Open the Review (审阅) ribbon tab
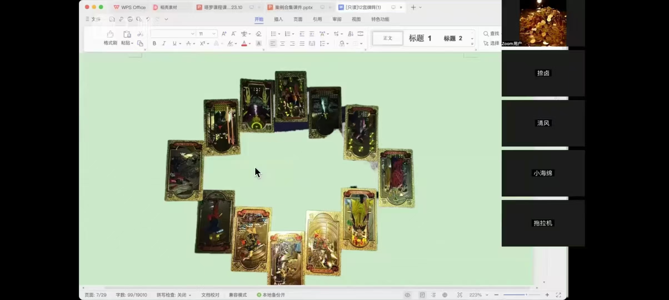Screen dimensions: 669x300 pos(337,19)
